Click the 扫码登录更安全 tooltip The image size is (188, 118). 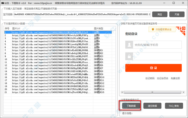tap(162, 29)
